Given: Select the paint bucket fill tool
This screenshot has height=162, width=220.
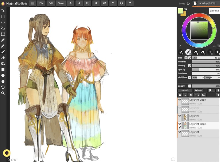Looking at the screenshot, I should click(3, 64).
